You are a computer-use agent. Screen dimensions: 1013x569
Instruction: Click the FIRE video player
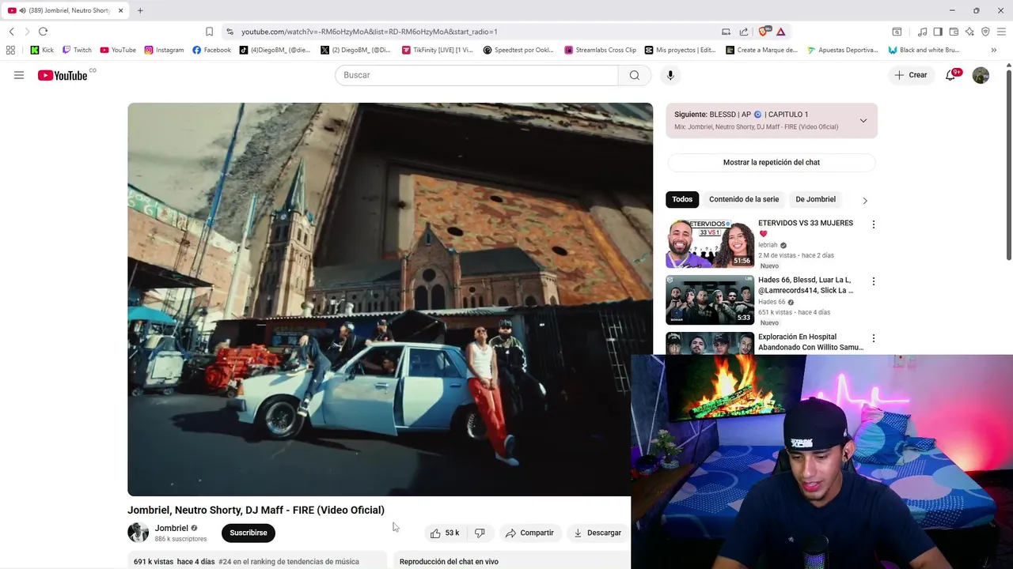[x=390, y=300]
